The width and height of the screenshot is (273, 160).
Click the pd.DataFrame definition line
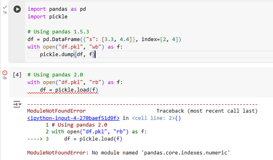coord(104,40)
